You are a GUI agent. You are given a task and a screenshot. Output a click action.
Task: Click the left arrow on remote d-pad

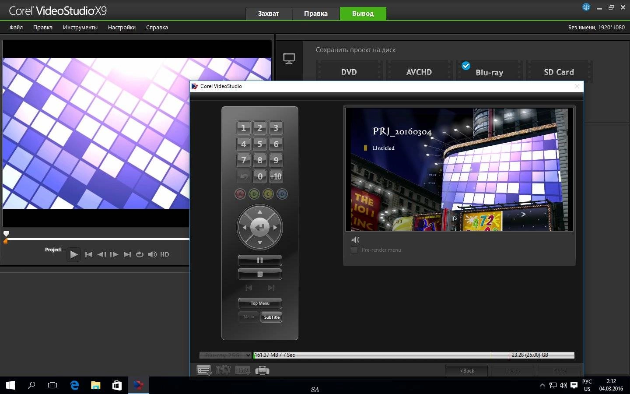244,227
